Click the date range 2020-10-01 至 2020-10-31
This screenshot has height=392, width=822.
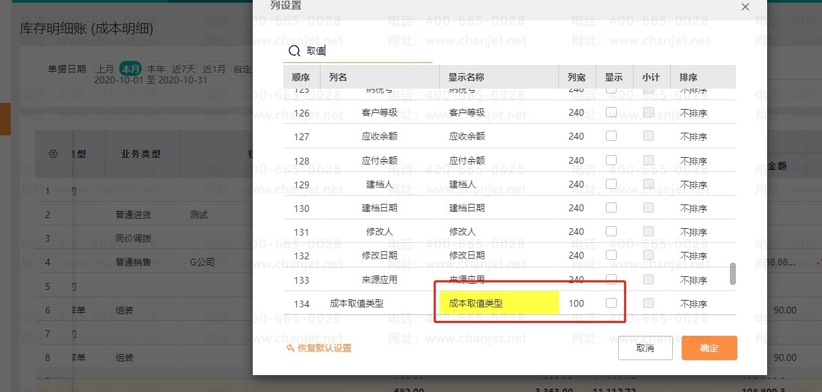(x=151, y=80)
